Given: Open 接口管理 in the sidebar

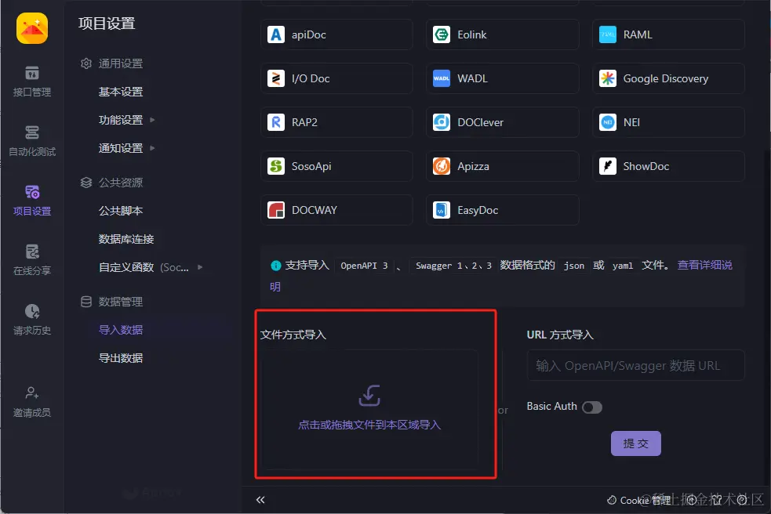Looking at the screenshot, I should click(32, 81).
